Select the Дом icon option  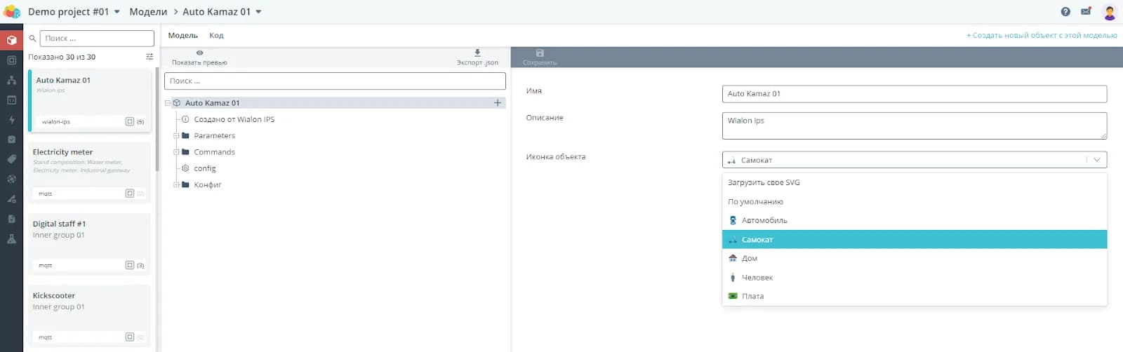click(749, 258)
